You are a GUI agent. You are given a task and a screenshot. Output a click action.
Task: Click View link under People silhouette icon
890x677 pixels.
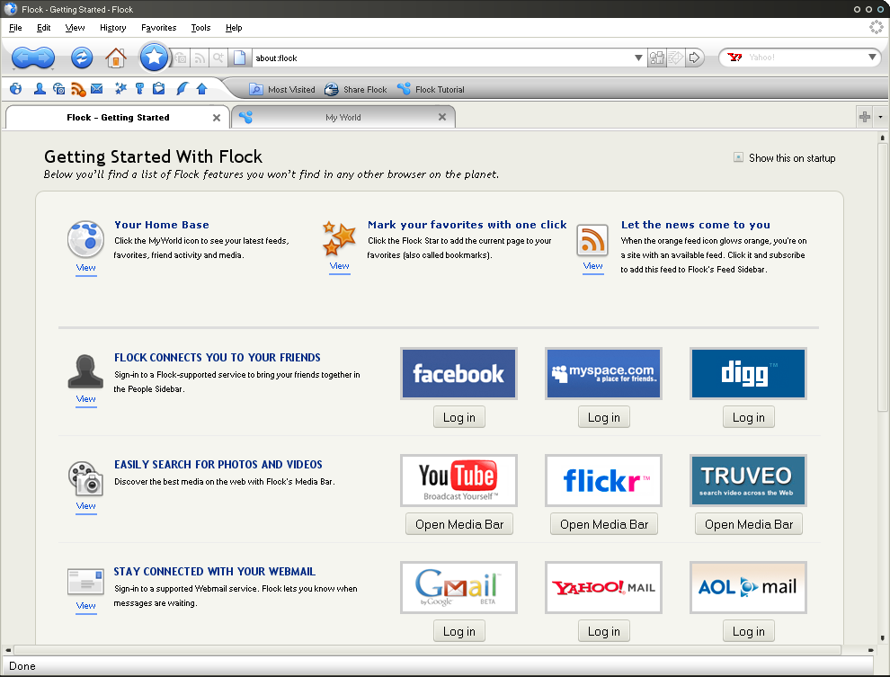click(x=85, y=398)
